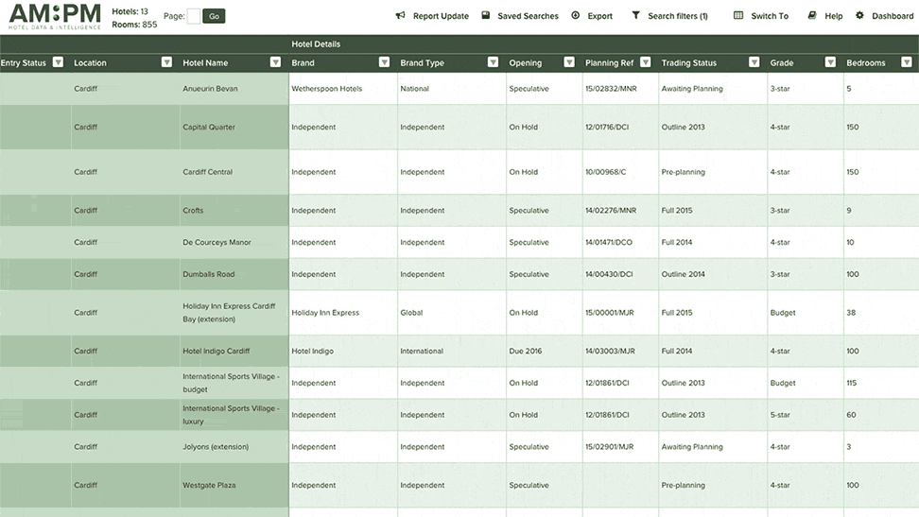This screenshot has width=919, height=517.
Task: Click the AM:PM logo
Action: coord(55,16)
